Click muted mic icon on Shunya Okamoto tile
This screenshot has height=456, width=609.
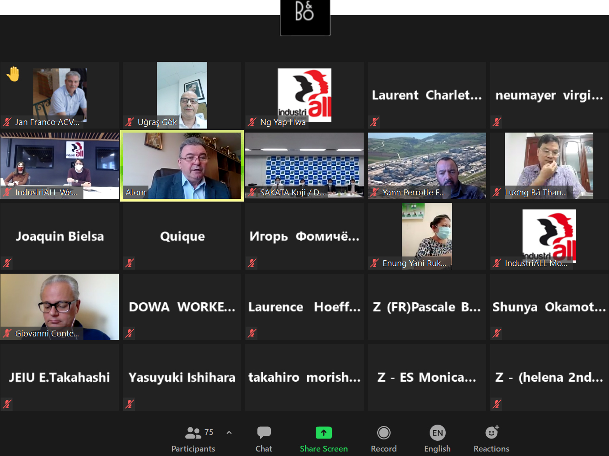point(497,333)
